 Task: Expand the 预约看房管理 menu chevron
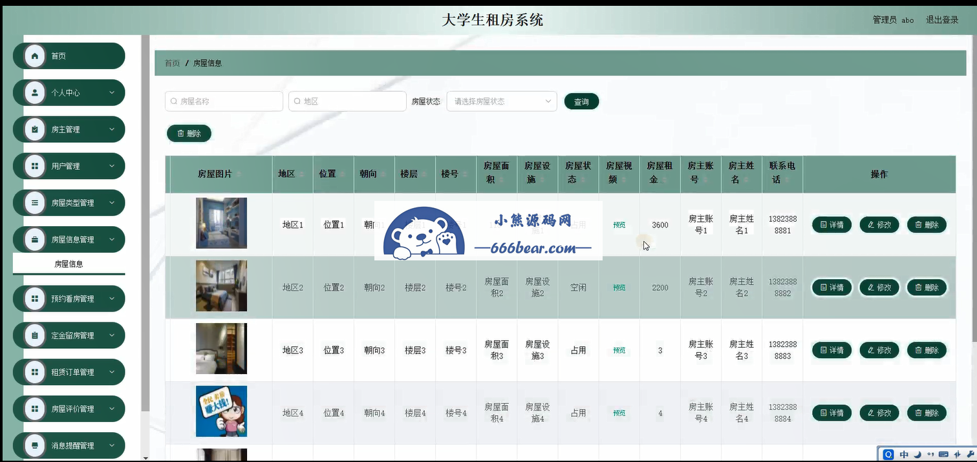click(112, 299)
